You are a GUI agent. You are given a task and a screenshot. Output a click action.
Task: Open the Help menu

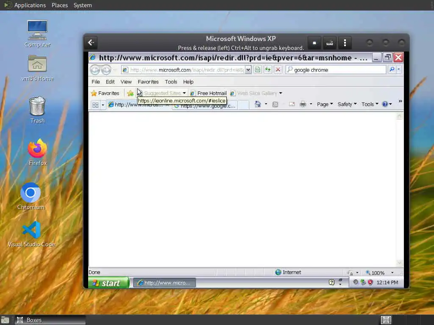(x=188, y=82)
